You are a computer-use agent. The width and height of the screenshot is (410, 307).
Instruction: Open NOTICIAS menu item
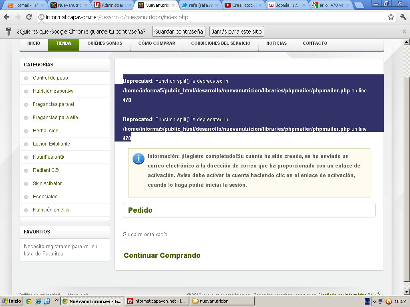click(x=277, y=43)
